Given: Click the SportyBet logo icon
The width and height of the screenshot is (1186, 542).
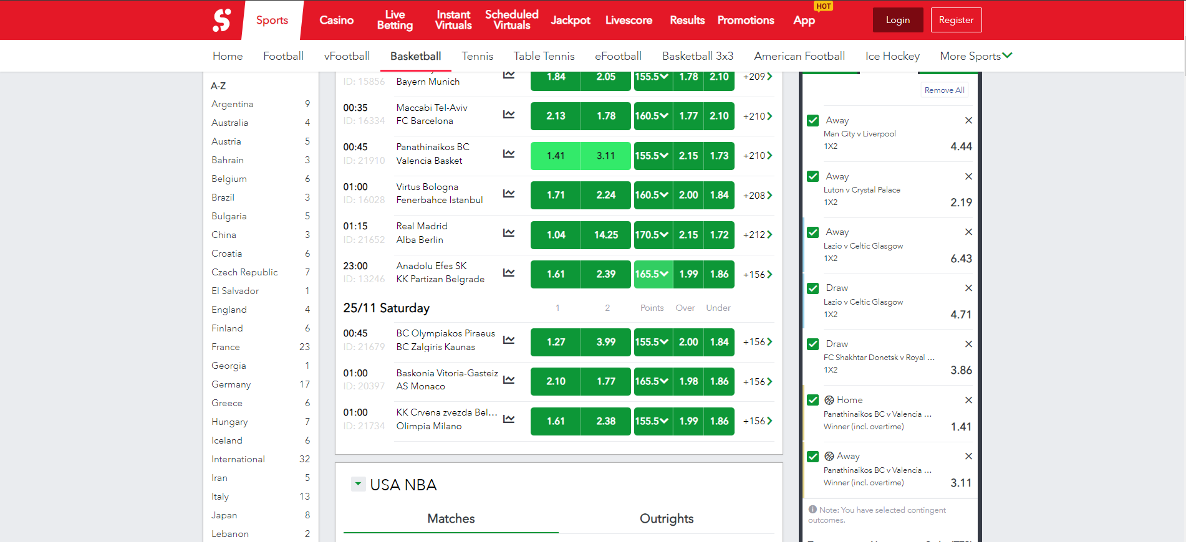Looking at the screenshot, I should 221,20.
